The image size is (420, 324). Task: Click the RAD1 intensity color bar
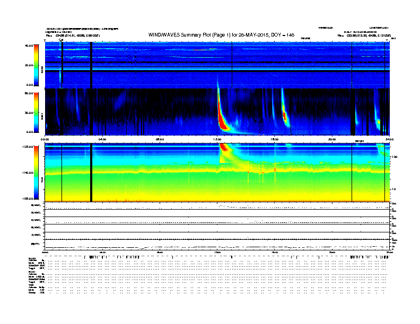pos(36,112)
